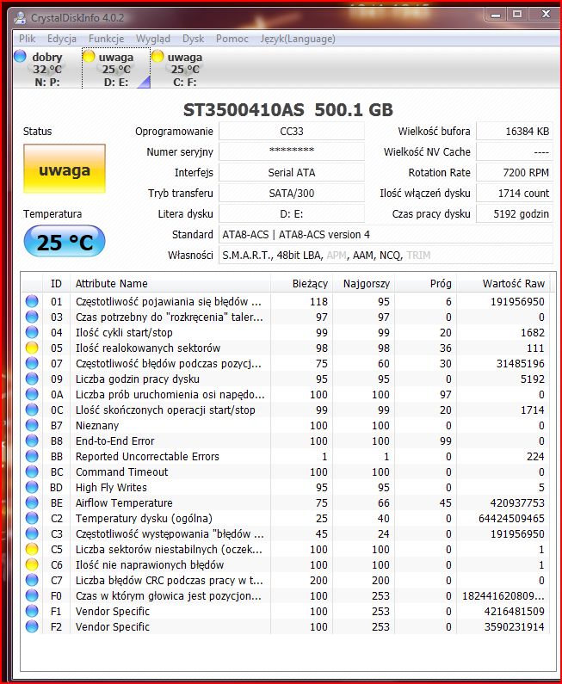Open the Plik menu
This screenshot has height=684, width=562.
pyautogui.click(x=27, y=39)
